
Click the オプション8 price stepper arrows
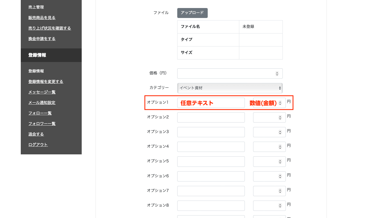point(280,206)
